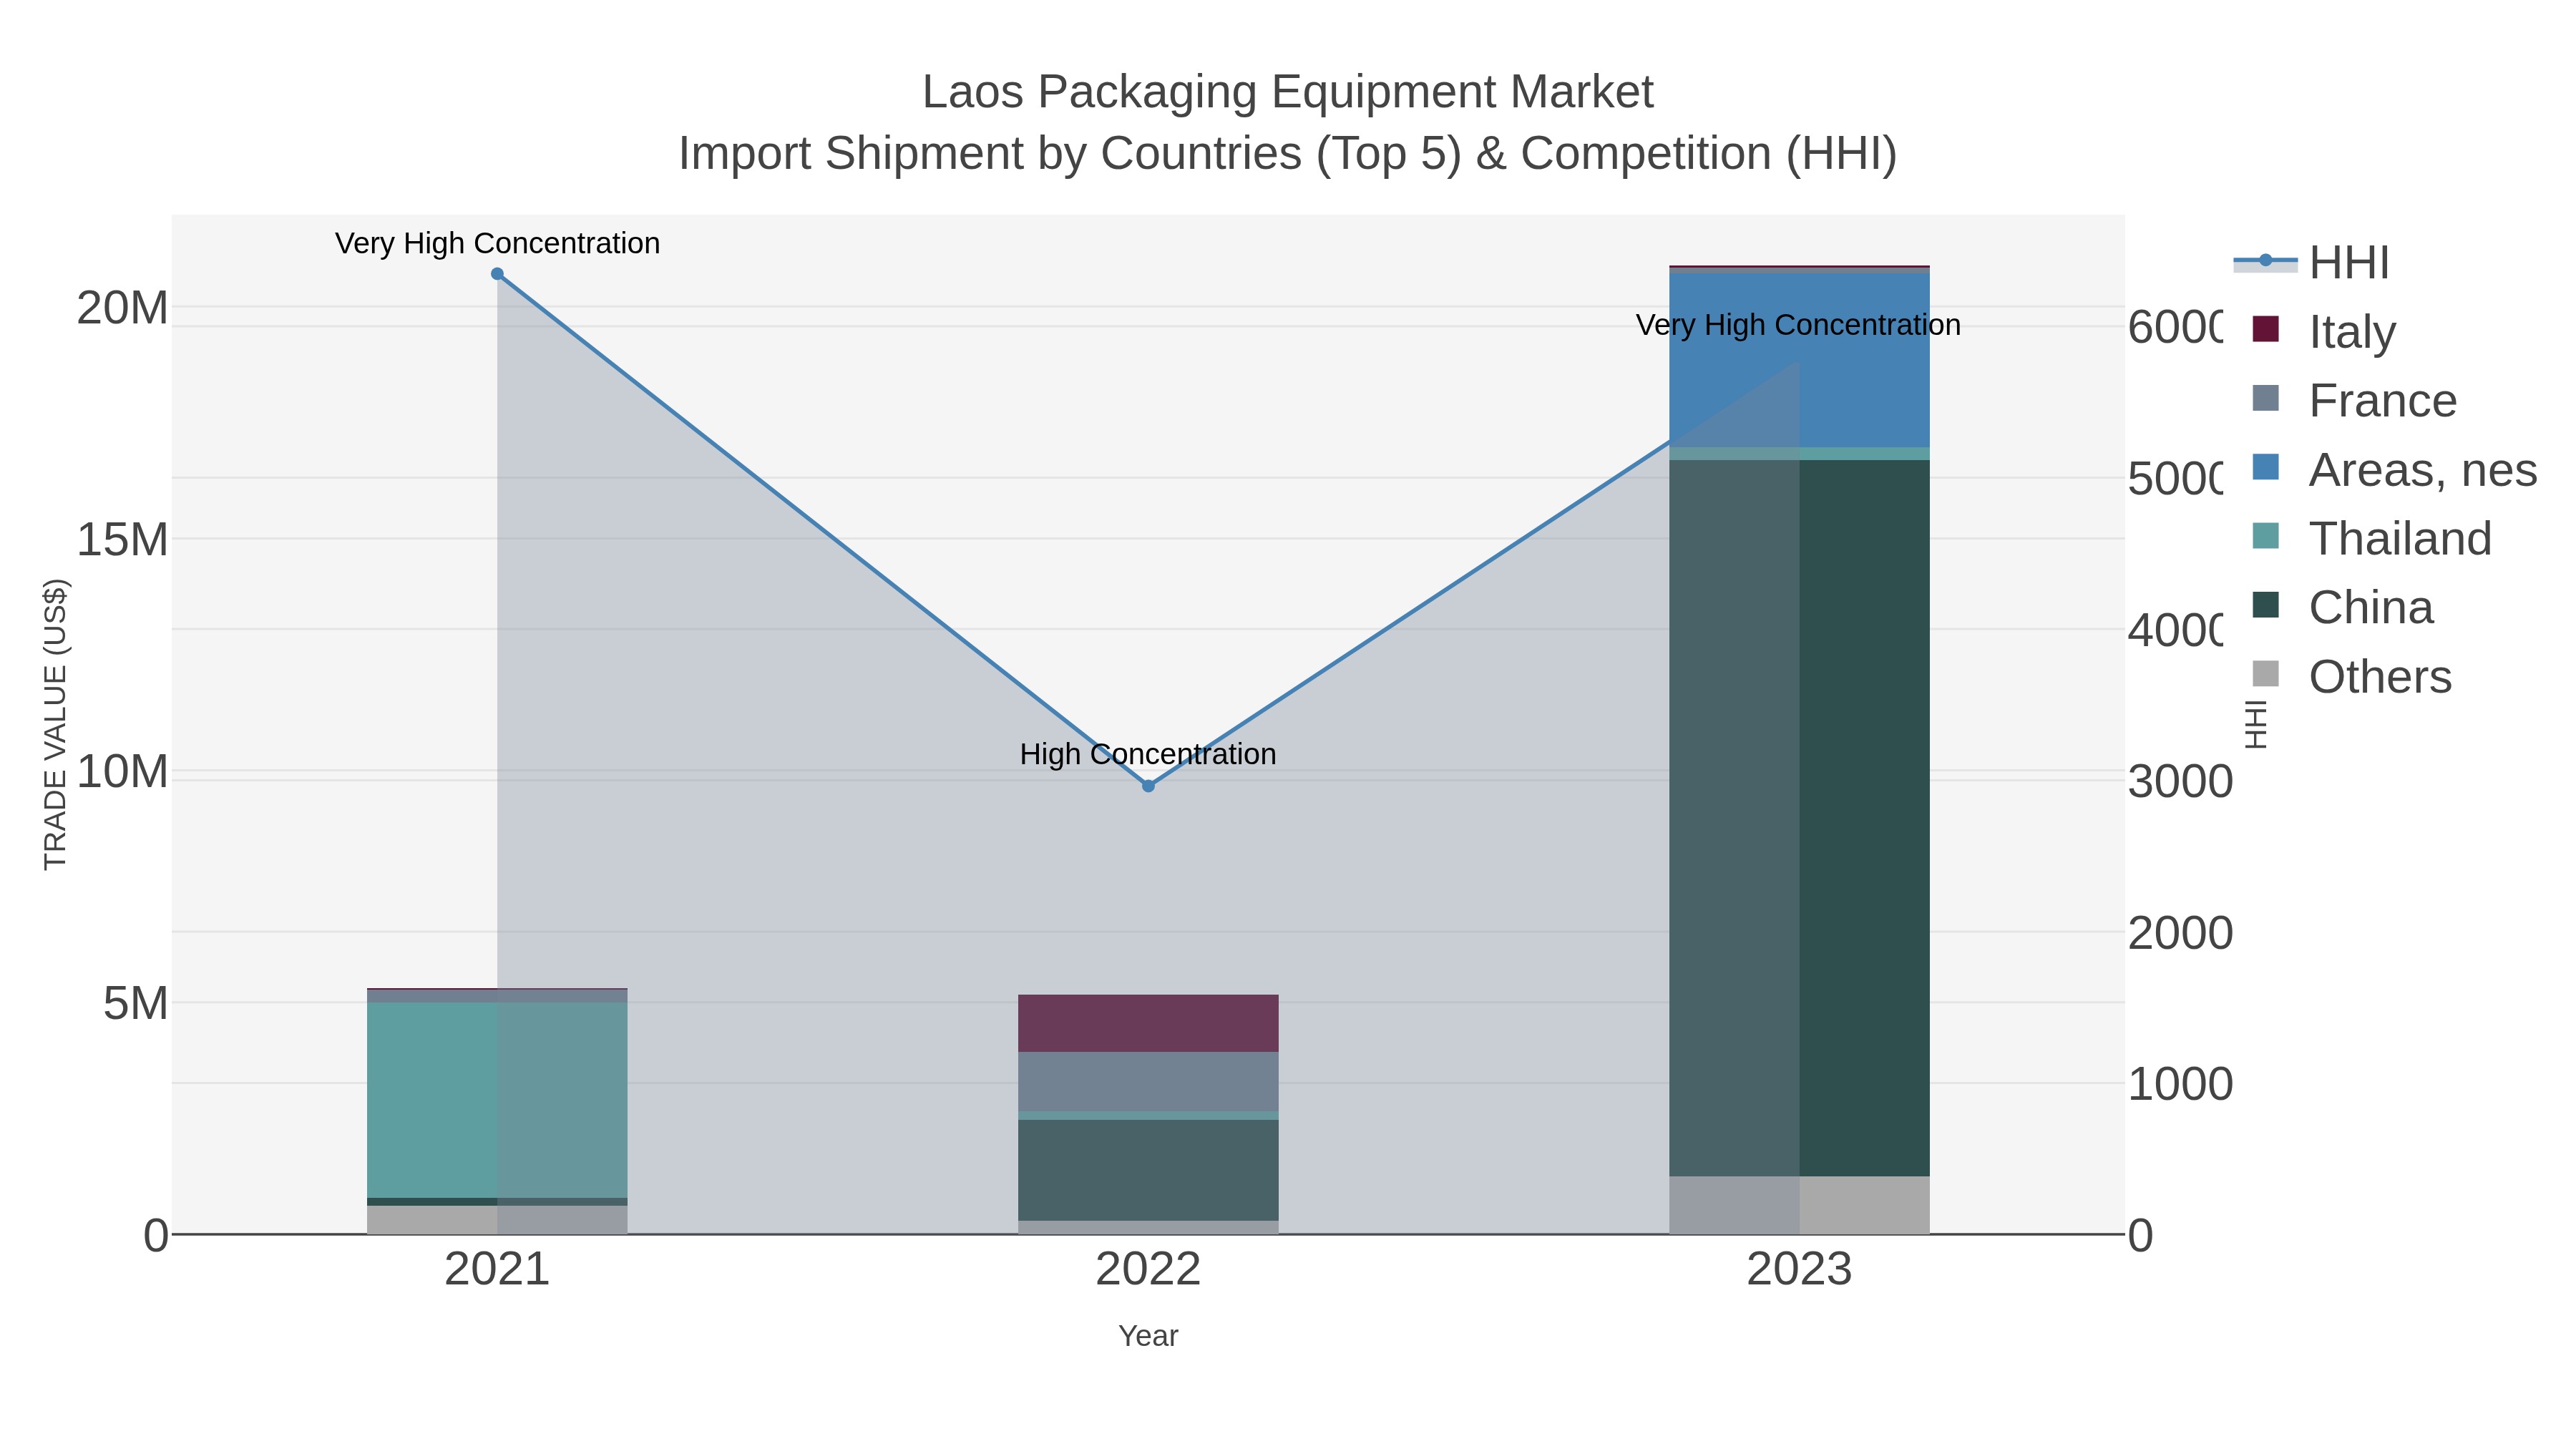Click the Italy segment of 2022 bar
This screenshot has width=2576, height=1449.
[1148, 1023]
